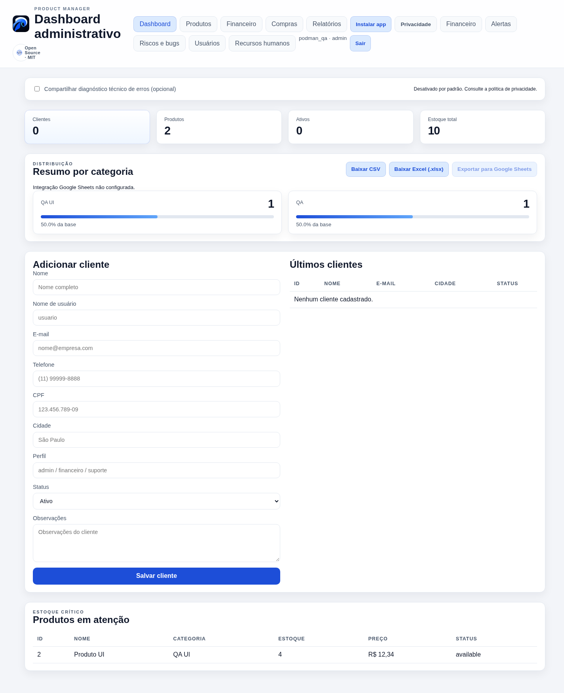
Task: Click the Estoque total stat card
Action: [x=482, y=127]
